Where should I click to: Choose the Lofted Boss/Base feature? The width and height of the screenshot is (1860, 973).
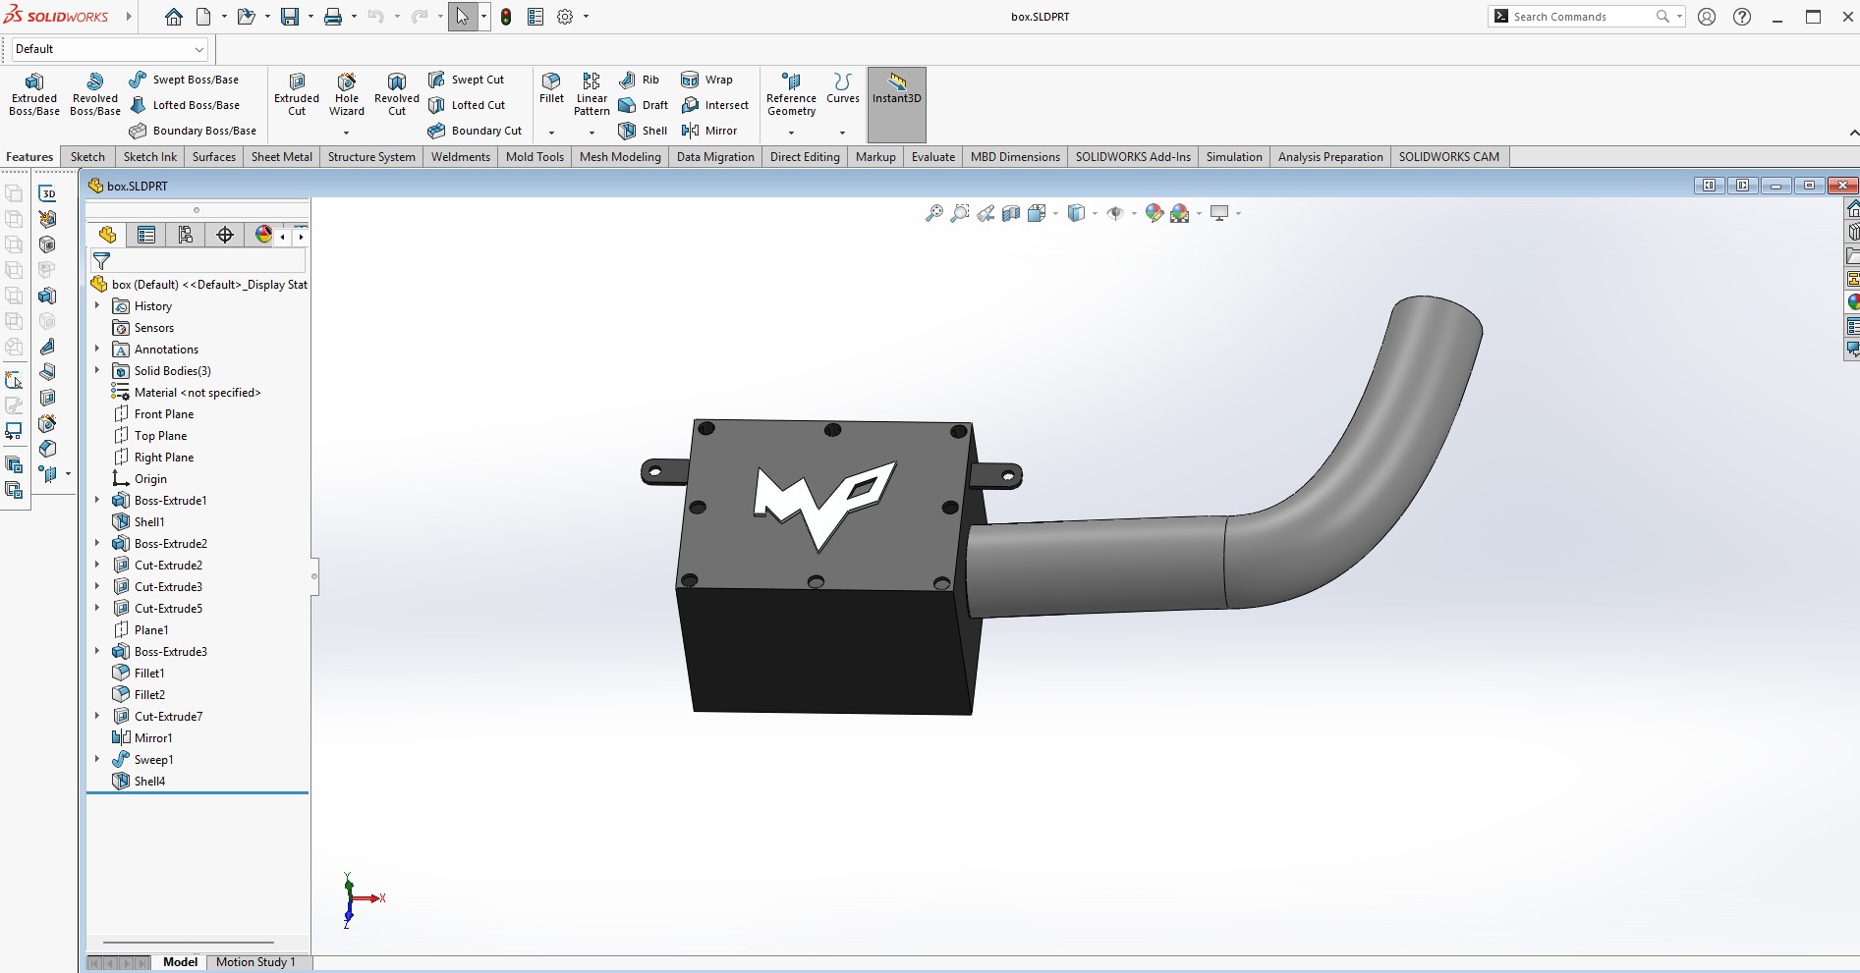185,105
